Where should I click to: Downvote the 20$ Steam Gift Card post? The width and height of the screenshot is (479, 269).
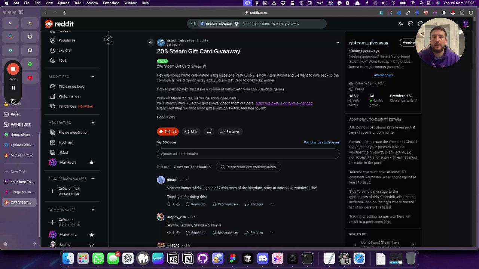174,132
